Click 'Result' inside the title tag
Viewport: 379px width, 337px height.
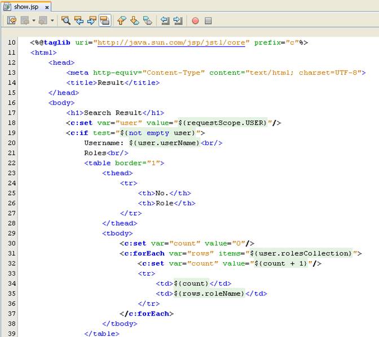click(111, 83)
